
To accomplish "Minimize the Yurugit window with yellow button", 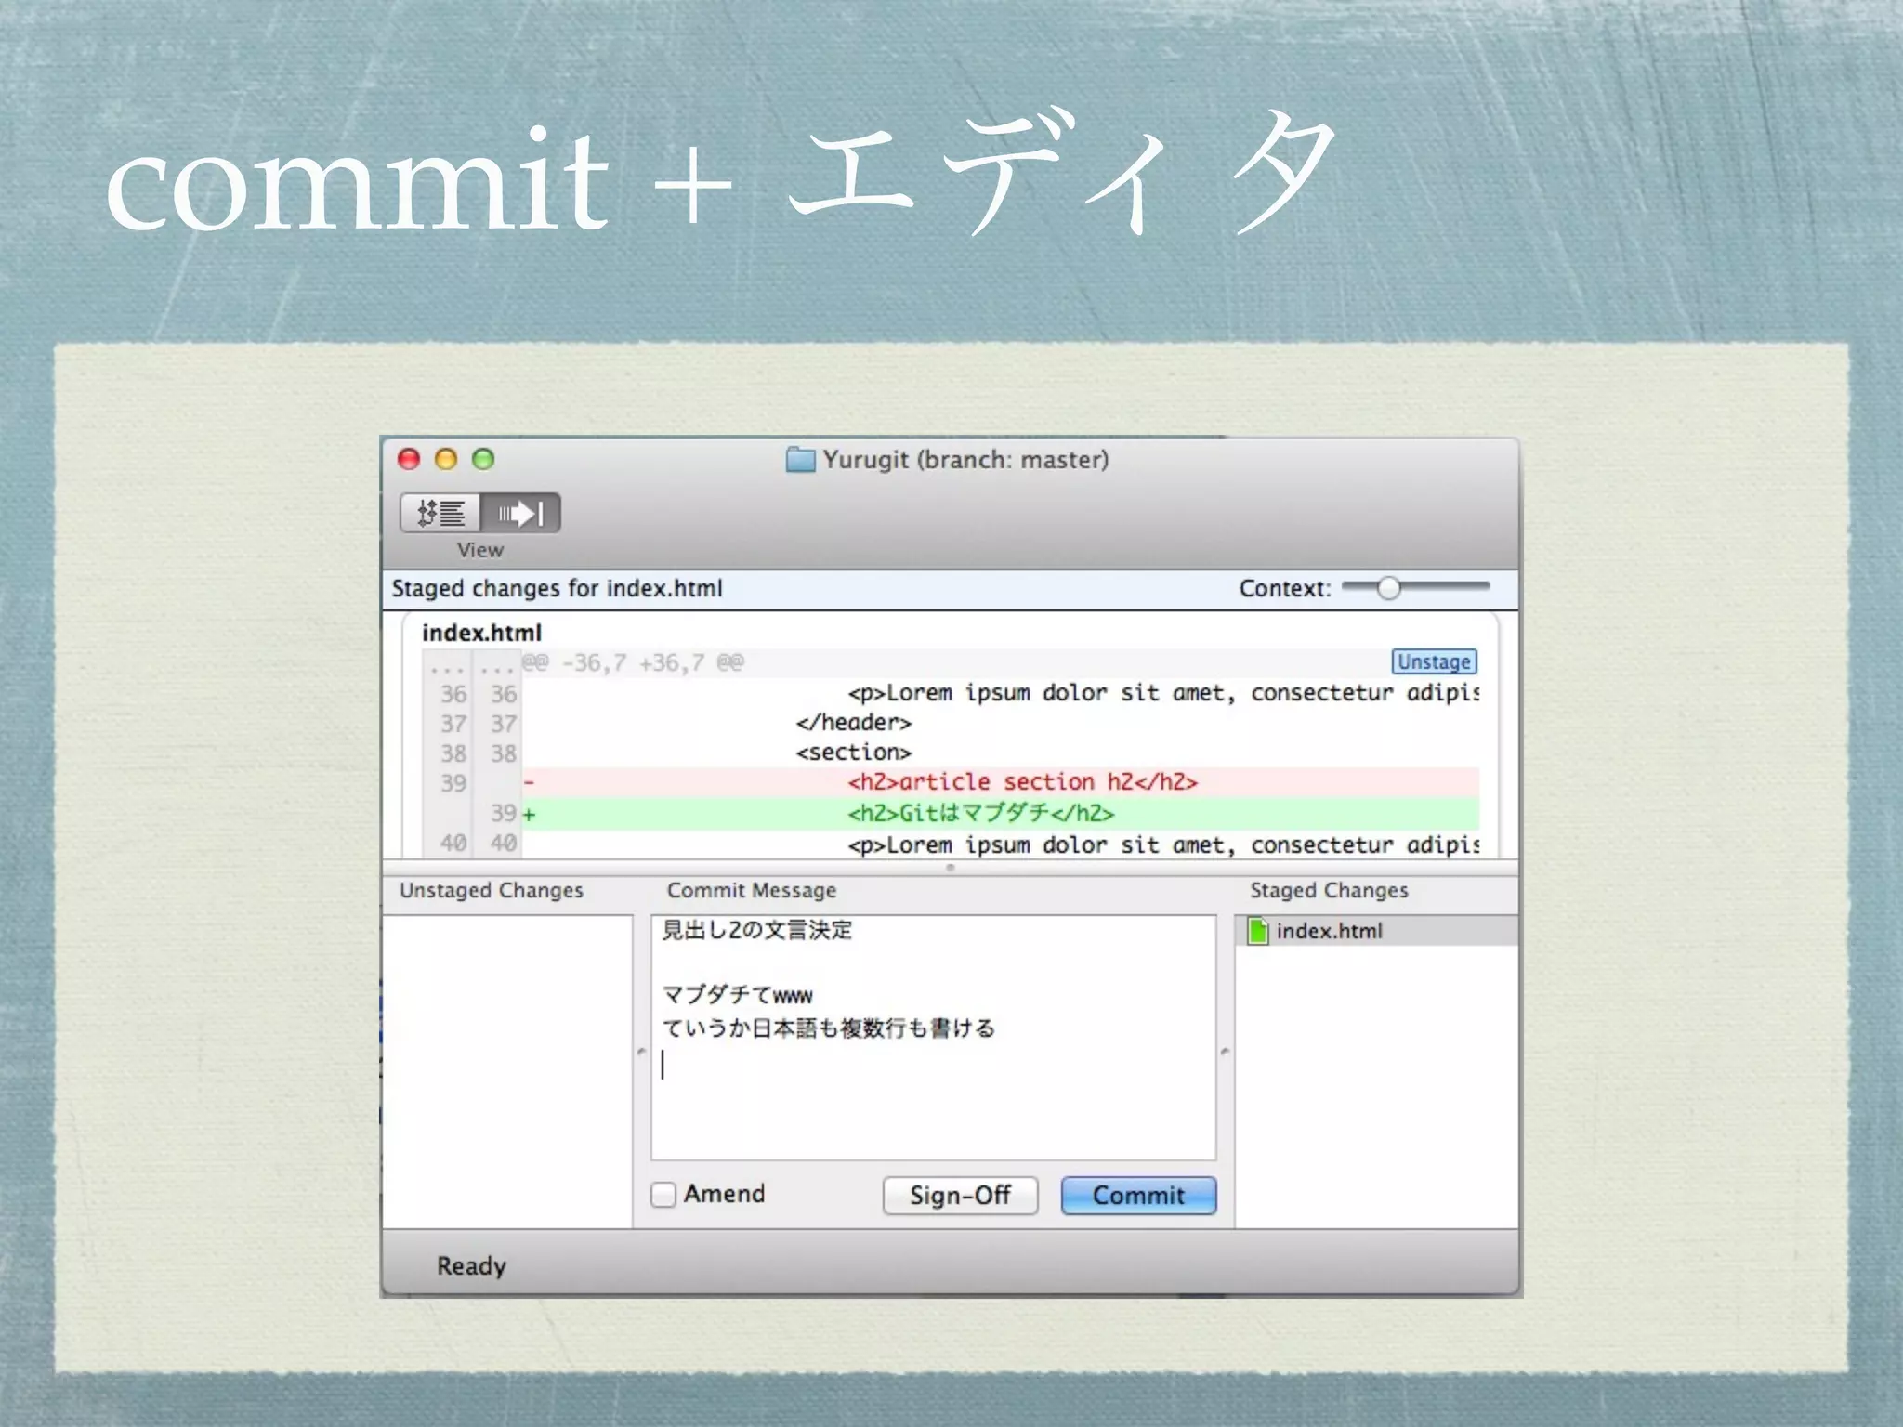I will 446,459.
